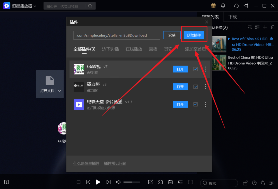Expand the 恒星播放器 title dropdown
The height and width of the screenshot is (189, 278).
pos(34,6)
